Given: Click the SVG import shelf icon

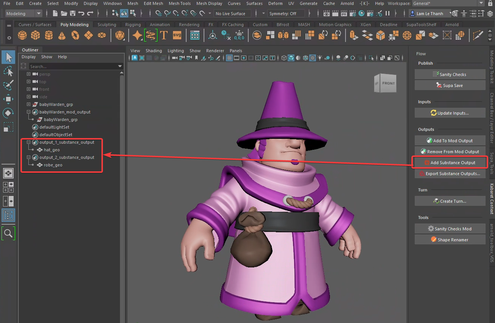Looking at the screenshot, I should [177, 36].
